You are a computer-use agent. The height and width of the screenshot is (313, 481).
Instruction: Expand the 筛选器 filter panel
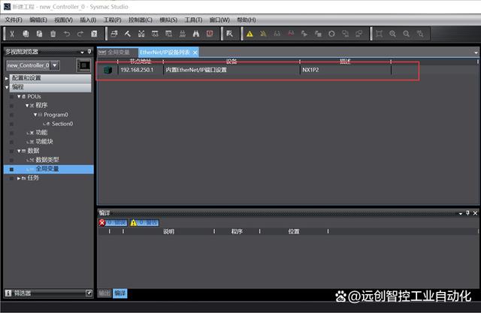tap(89, 293)
